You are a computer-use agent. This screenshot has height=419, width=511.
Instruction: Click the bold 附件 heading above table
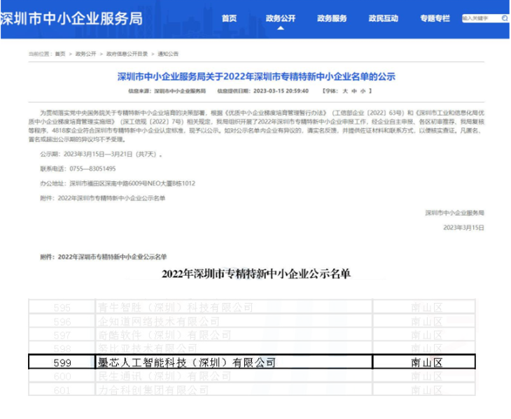coord(104,257)
